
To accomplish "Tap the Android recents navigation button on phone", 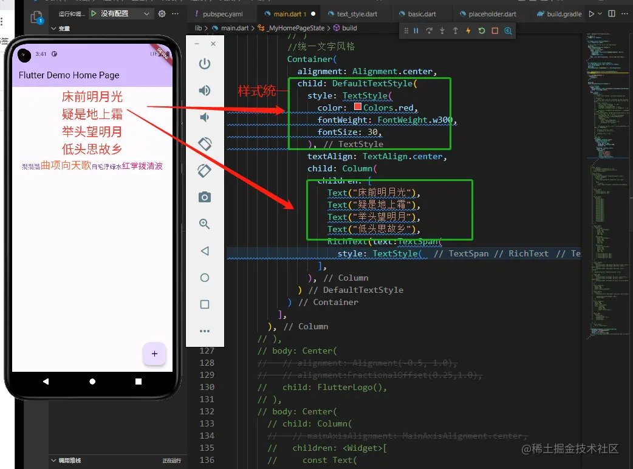I will 139,382.
